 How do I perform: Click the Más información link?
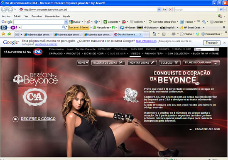click(146, 41)
